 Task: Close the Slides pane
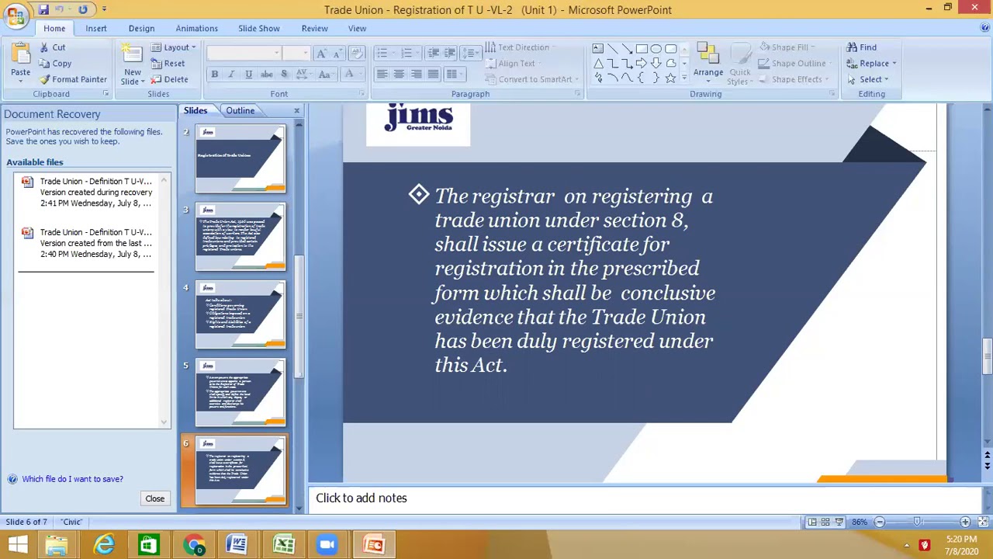point(296,111)
